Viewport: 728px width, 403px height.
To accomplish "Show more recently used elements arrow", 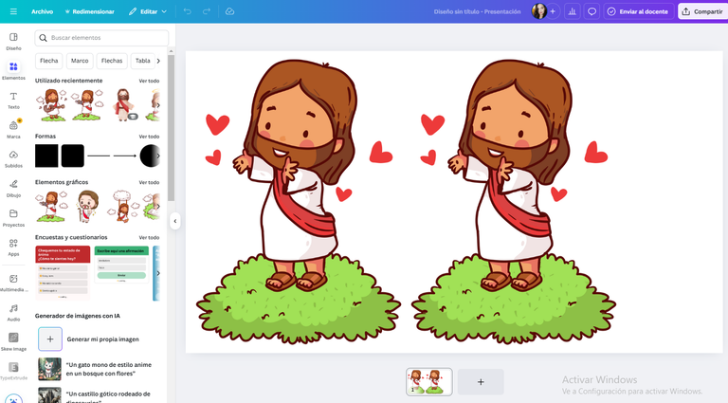I will point(158,105).
